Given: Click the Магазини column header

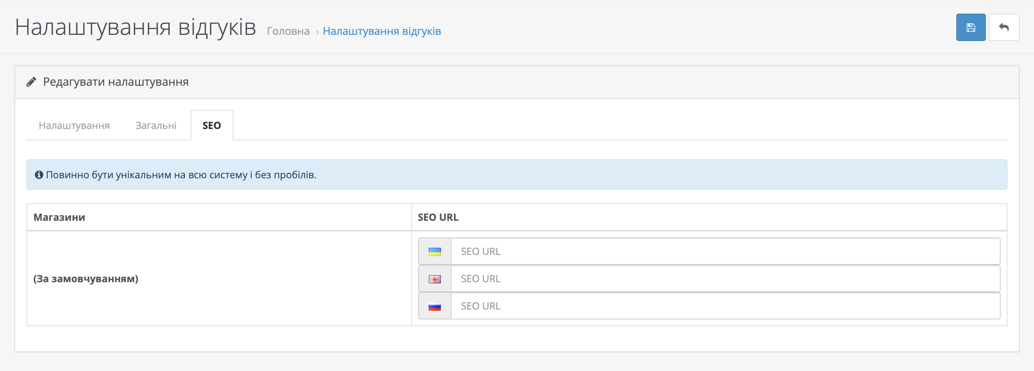Looking at the screenshot, I should [x=60, y=217].
